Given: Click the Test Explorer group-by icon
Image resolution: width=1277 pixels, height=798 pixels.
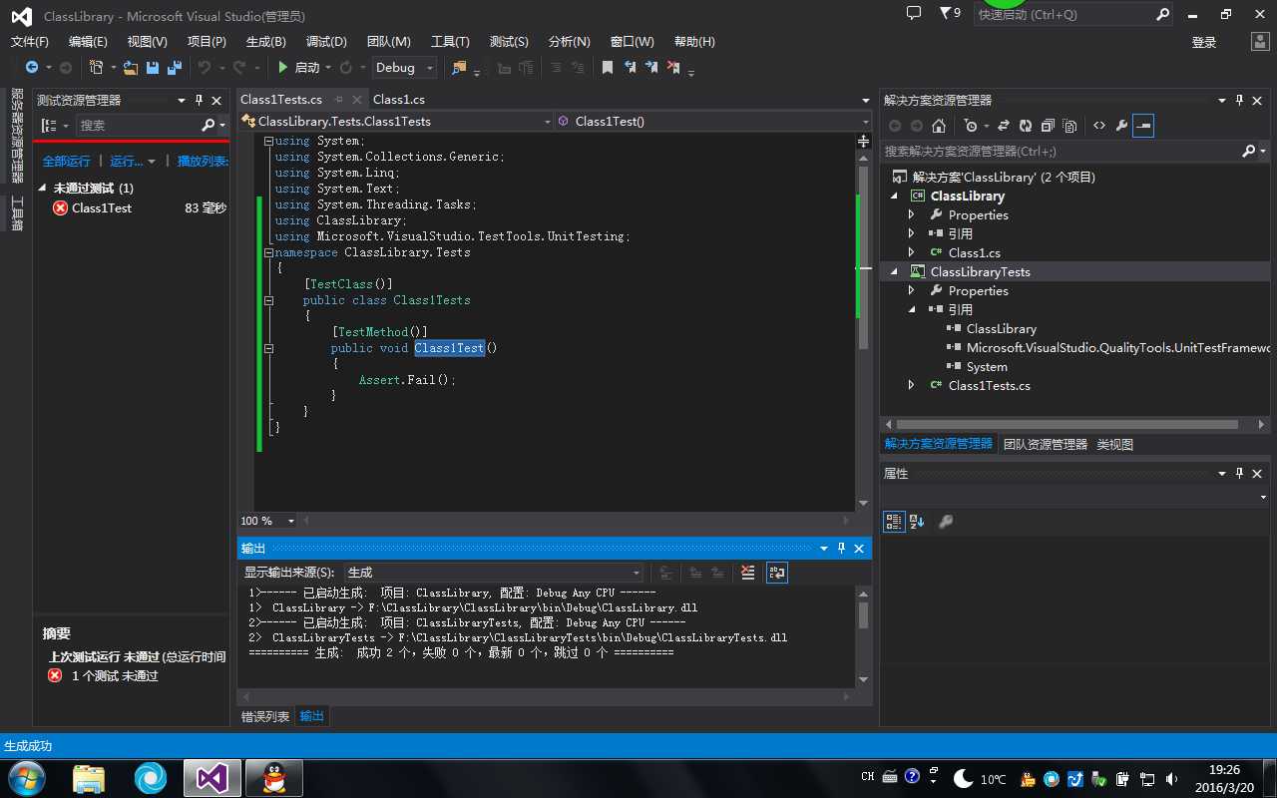Looking at the screenshot, I should click(50, 126).
